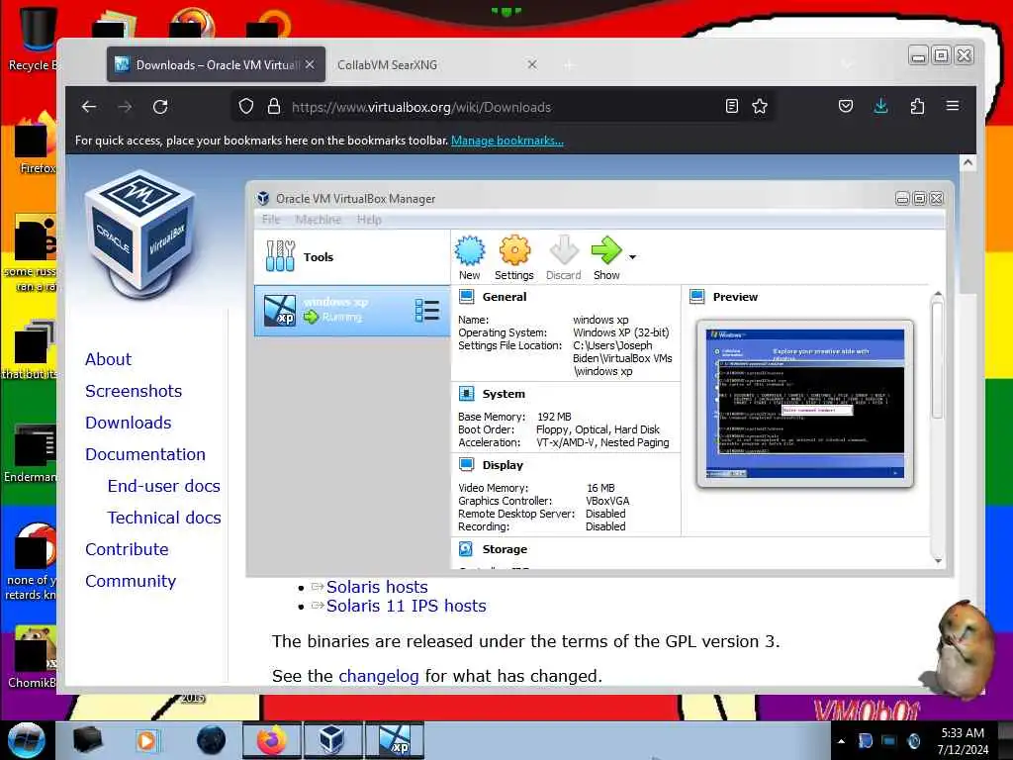Image resolution: width=1013 pixels, height=760 pixels.
Task: Click scroll up arrow of Firefox page scrollbar
Action: pos(967,163)
